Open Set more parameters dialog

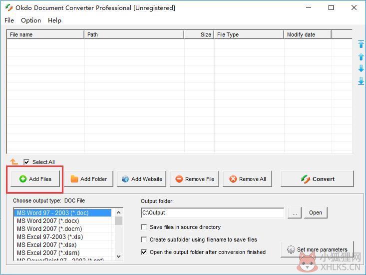[317, 249]
